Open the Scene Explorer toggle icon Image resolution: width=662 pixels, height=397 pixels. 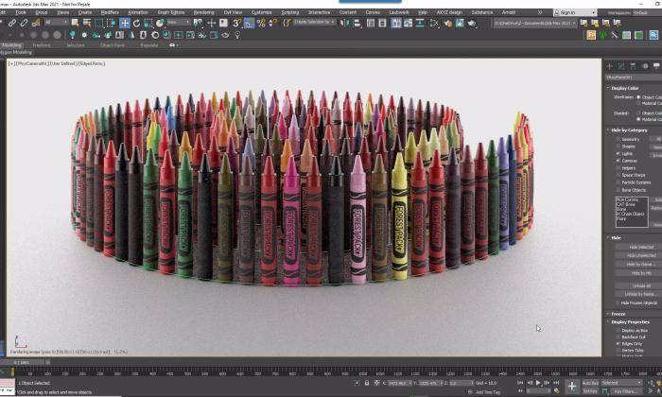point(371,23)
